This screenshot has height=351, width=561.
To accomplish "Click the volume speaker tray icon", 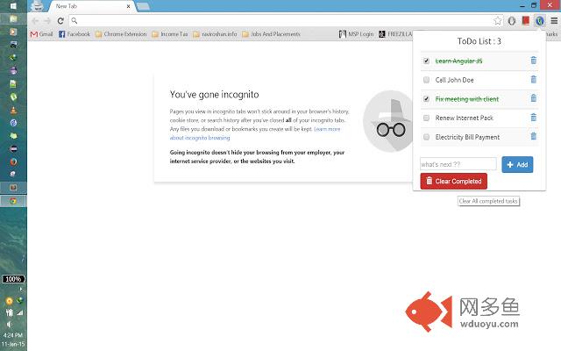I will (x=9, y=325).
